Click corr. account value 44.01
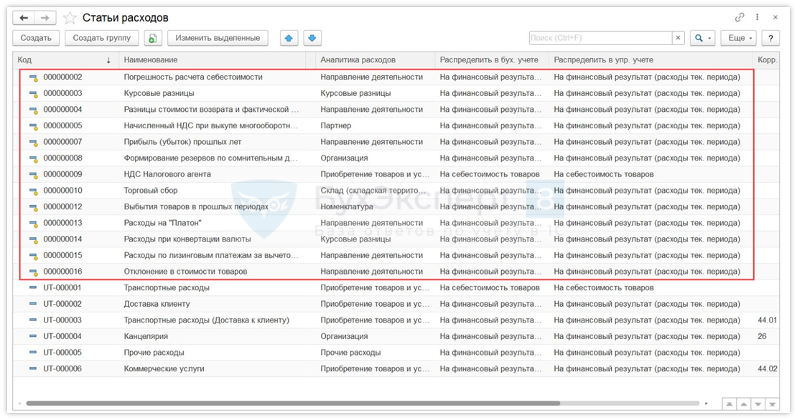The height and width of the screenshot is (420, 797). coord(767,320)
